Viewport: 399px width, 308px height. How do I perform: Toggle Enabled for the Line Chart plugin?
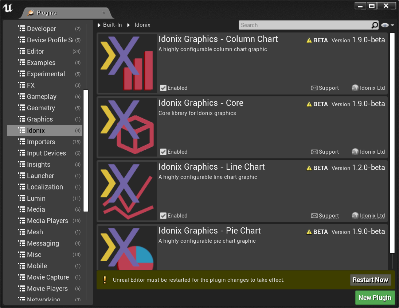[163, 216]
